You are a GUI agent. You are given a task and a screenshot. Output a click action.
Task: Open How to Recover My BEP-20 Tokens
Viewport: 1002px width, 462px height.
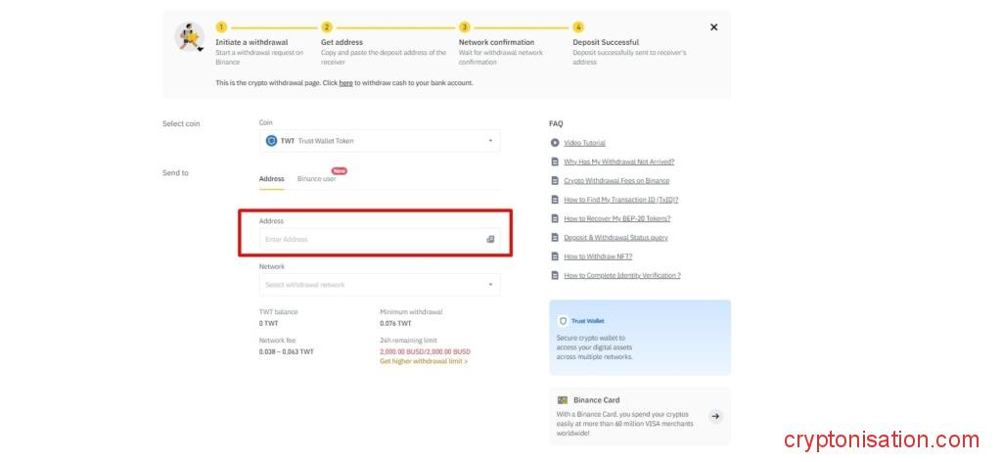(616, 218)
